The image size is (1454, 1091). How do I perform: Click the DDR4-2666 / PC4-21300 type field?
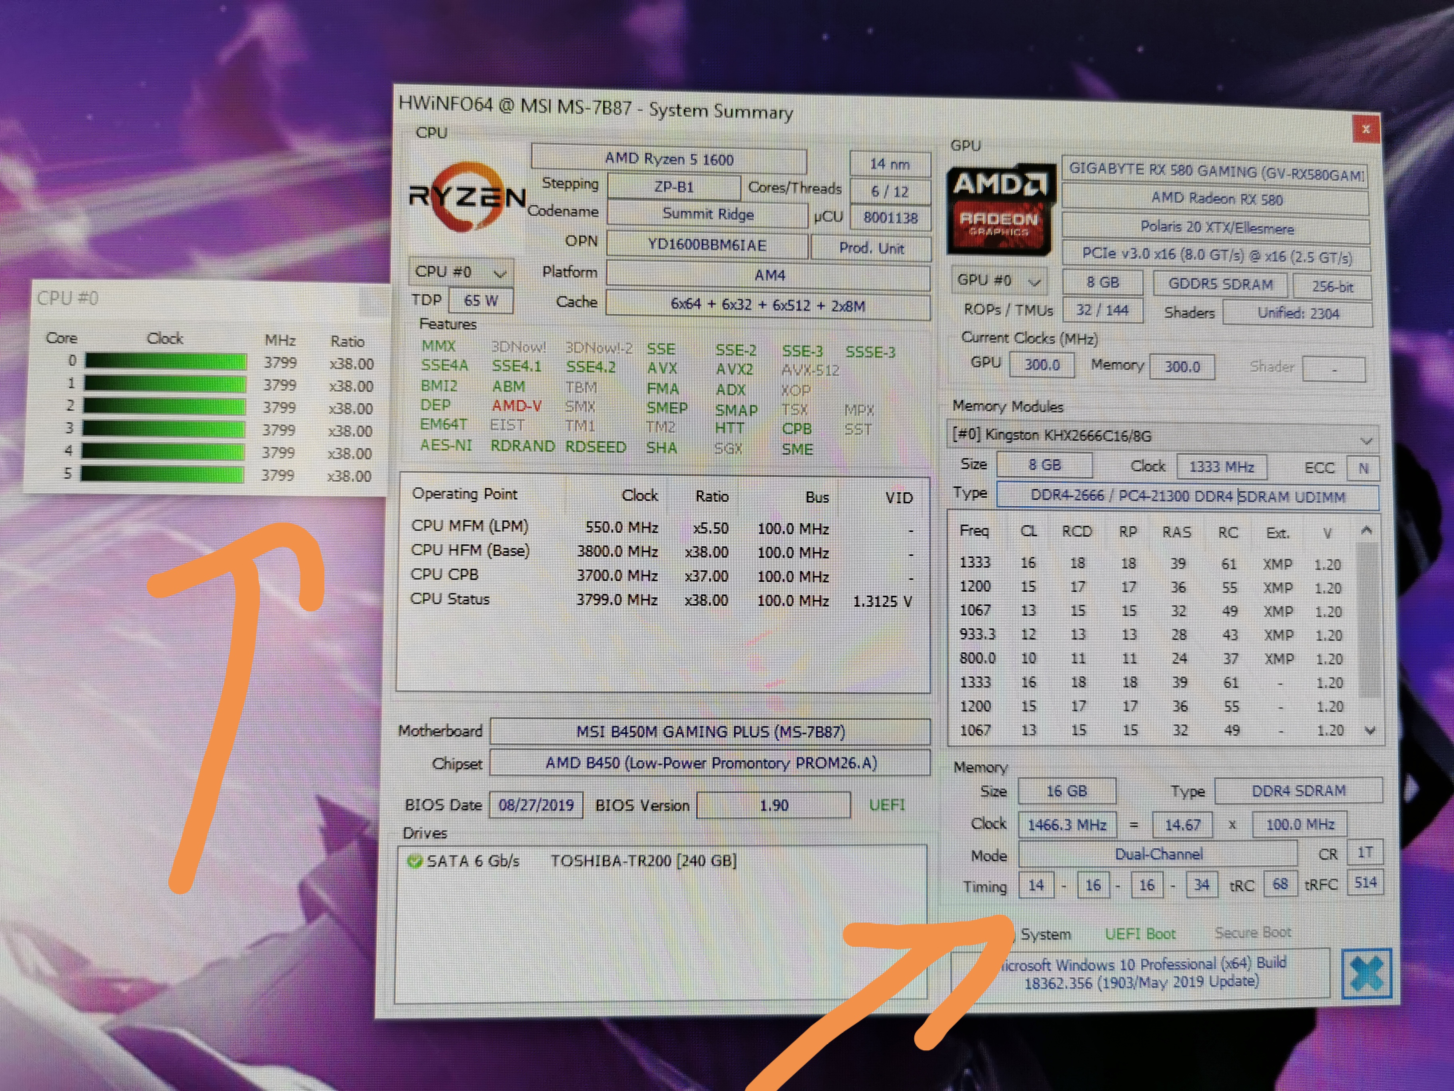click(x=1188, y=496)
